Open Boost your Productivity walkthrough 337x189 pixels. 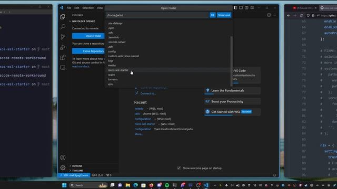pos(232,101)
